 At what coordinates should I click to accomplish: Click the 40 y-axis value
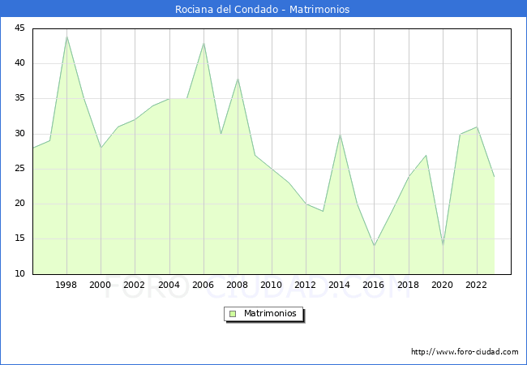(x=19, y=62)
